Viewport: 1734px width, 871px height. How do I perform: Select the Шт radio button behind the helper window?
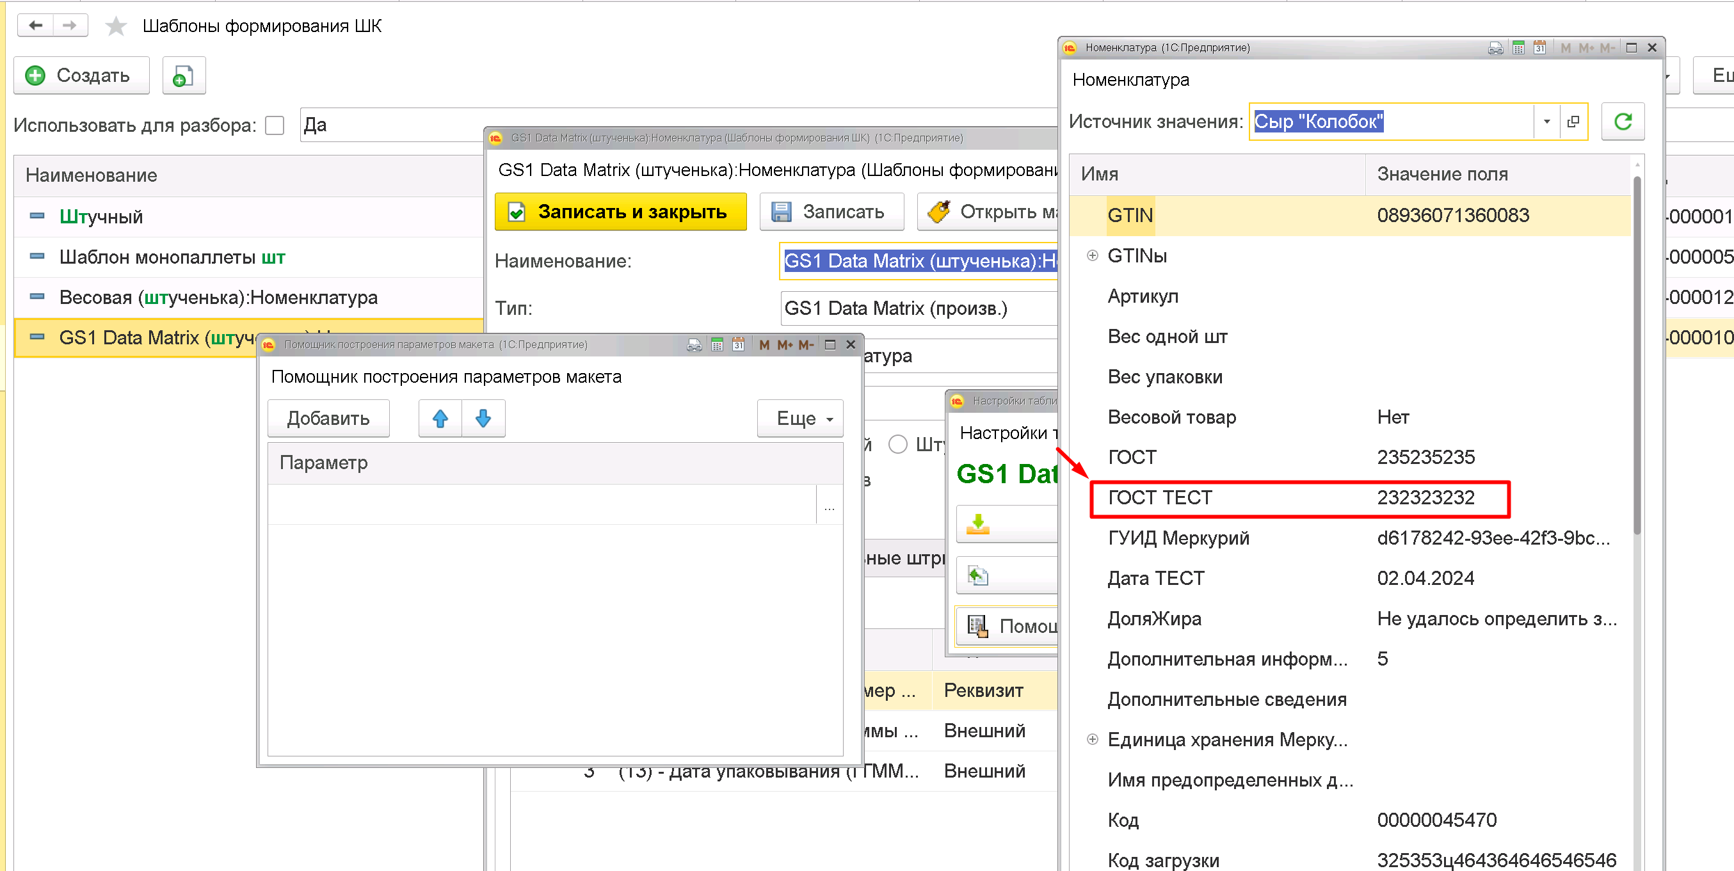898,444
